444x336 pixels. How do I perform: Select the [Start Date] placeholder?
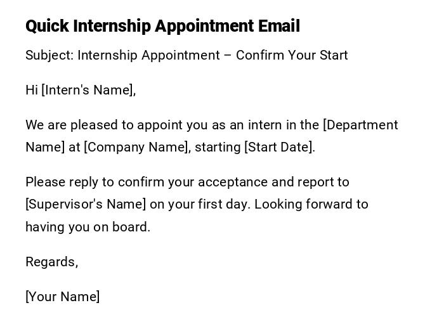(280, 148)
